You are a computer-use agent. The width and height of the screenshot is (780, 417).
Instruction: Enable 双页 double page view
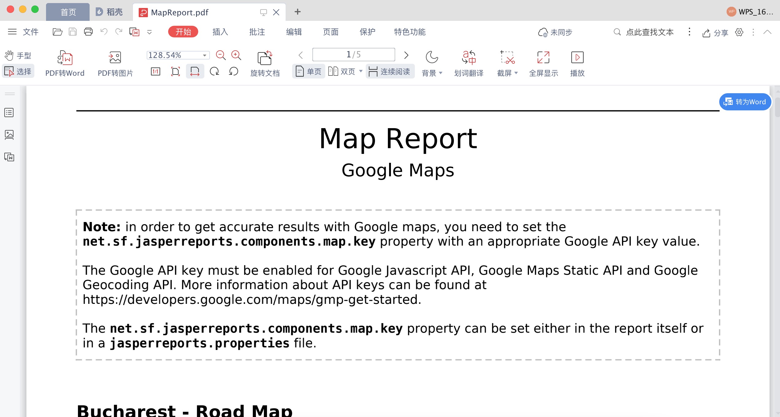click(342, 71)
